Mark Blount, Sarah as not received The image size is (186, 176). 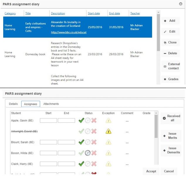pos(94,142)
